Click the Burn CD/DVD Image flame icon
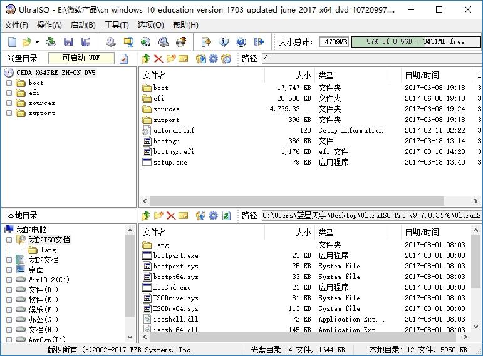The width and height of the screenshot is (483, 356). tap(181, 41)
